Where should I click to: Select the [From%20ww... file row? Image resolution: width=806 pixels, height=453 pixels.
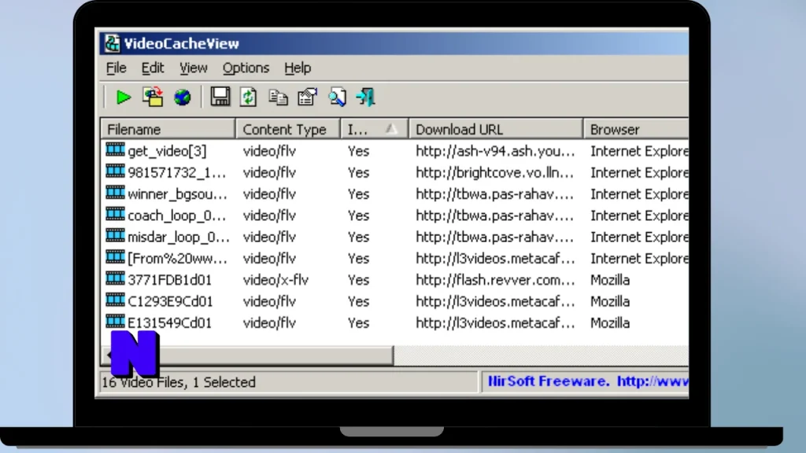(x=395, y=258)
